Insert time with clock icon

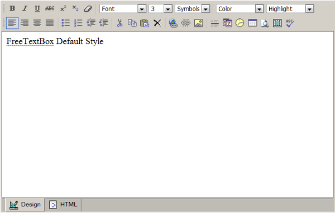point(240,23)
